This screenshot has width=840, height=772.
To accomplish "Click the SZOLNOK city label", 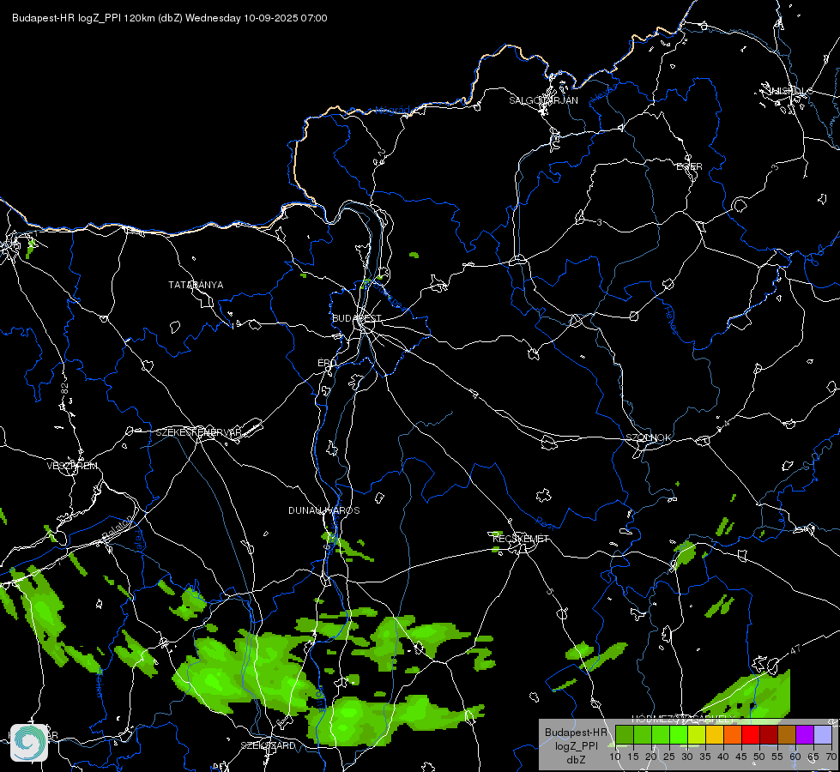I will coord(648,437).
